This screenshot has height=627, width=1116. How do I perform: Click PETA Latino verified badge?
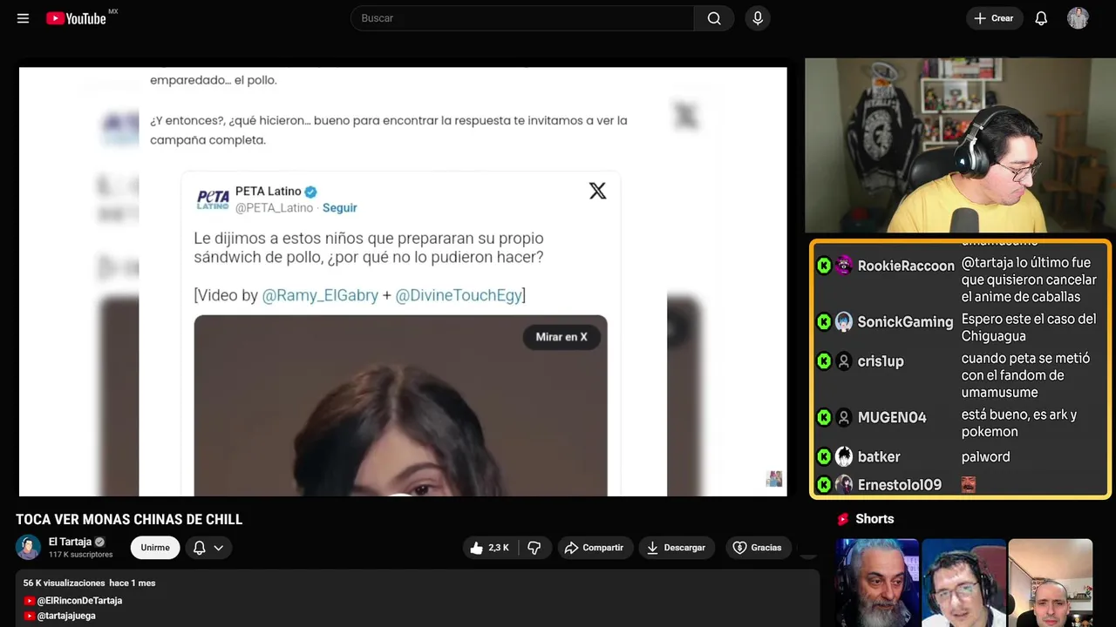click(310, 192)
